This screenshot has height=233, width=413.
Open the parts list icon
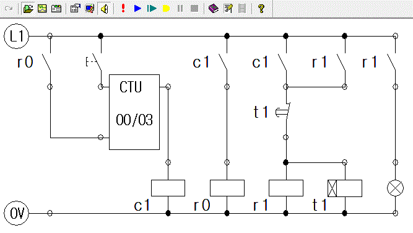[x=56, y=9]
